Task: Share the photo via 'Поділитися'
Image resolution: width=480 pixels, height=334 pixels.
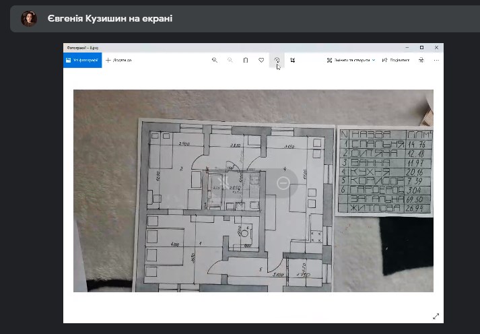Action: tap(396, 61)
